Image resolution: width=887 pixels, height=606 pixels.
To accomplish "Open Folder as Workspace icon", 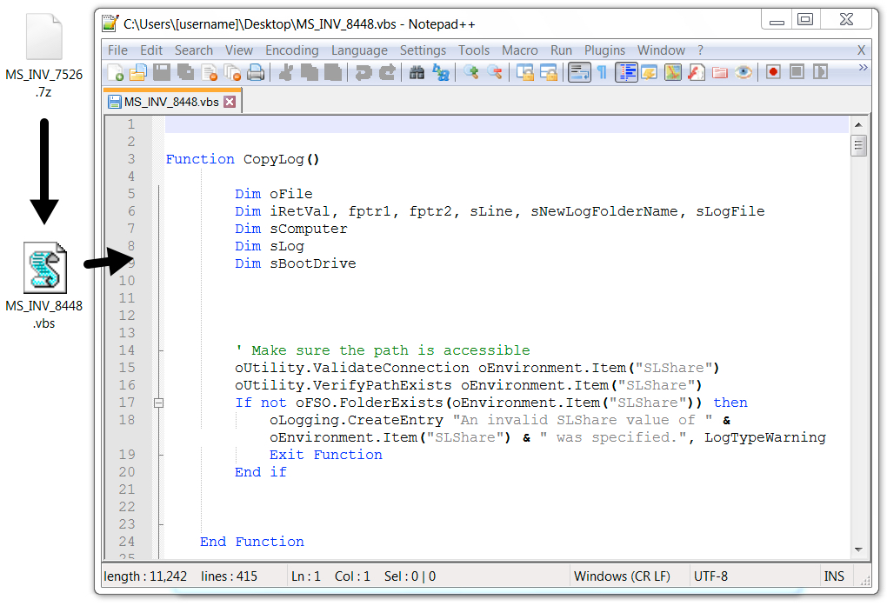I will tap(719, 72).
